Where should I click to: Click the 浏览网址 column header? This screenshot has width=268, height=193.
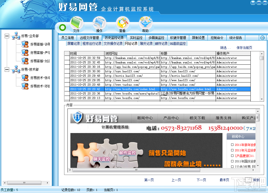(132, 53)
